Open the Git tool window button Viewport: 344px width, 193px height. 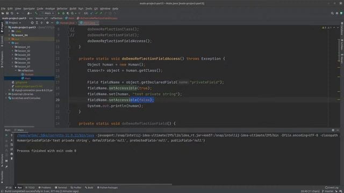(9, 188)
